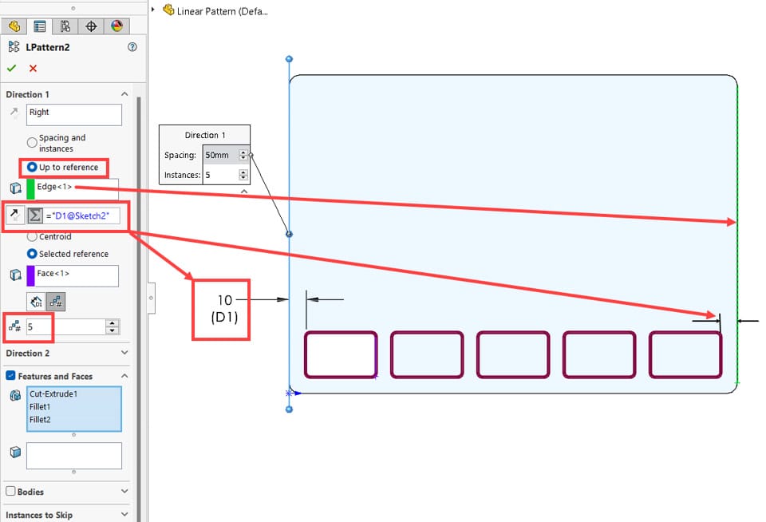
Task: Click the faces to pattern icon
Action: coord(15,452)
